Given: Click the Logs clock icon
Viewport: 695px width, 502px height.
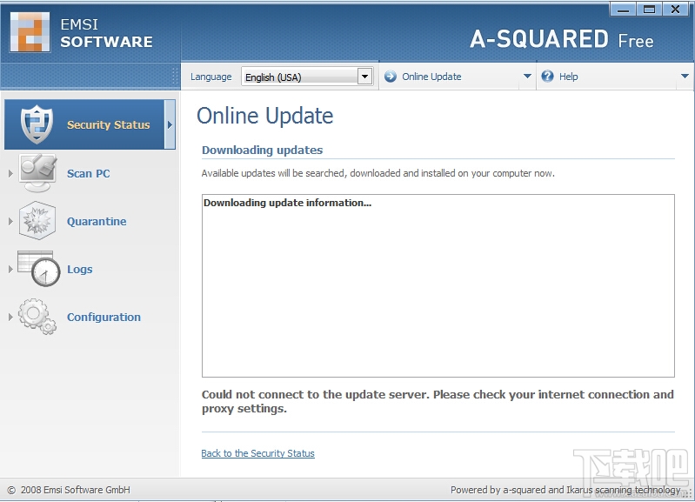Looking at the screenshot, I should pos(39,269).
